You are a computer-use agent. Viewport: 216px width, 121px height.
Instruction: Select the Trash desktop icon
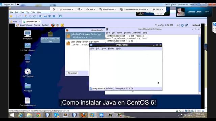[28, 58]
